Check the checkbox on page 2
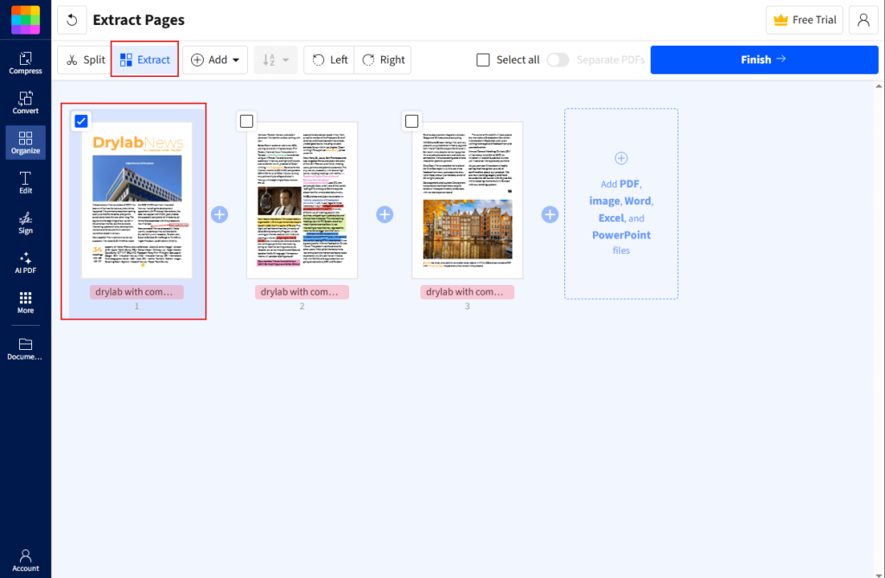Viewport: 885px width, 578px height. click(246, 121)
